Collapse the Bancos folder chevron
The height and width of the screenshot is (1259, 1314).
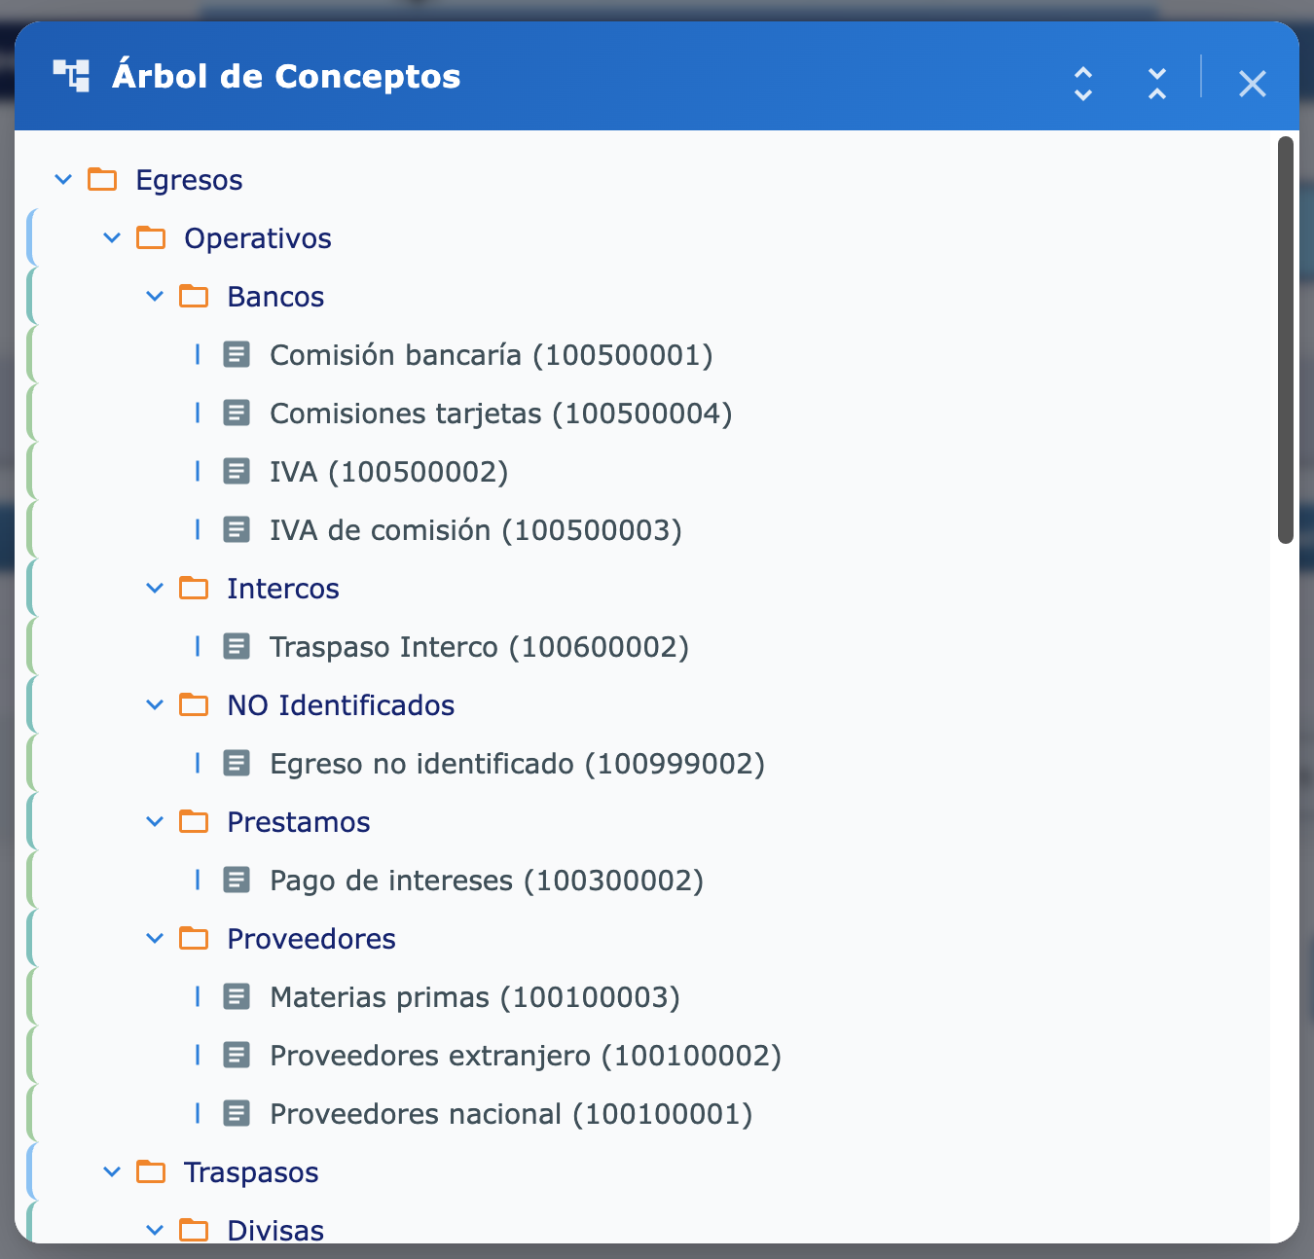(154, 296)
